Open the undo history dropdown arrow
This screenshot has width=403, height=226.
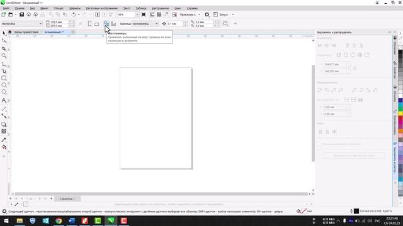pos(79,14)
